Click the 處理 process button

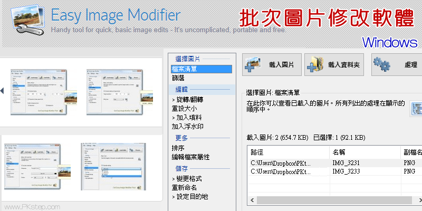pos(397,64)
